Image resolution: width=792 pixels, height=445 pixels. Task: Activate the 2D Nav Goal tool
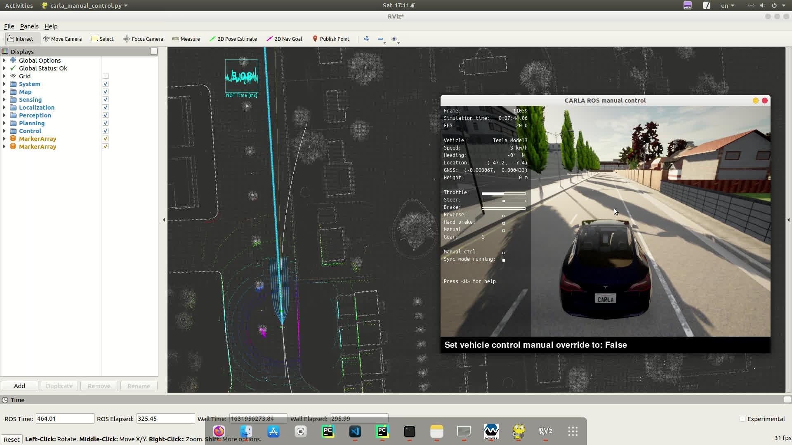tap(284, 39)
